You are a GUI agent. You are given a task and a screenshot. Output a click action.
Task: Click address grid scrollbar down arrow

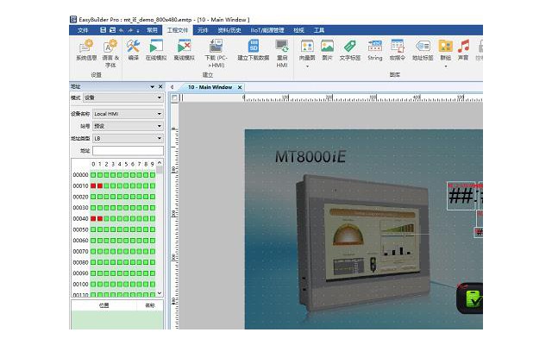(160, 293)
